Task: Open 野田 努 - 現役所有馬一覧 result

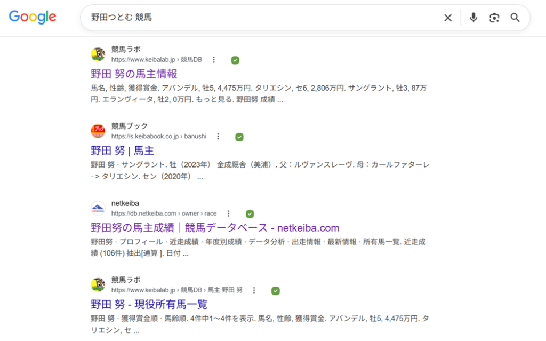Action: coord(149,304)
